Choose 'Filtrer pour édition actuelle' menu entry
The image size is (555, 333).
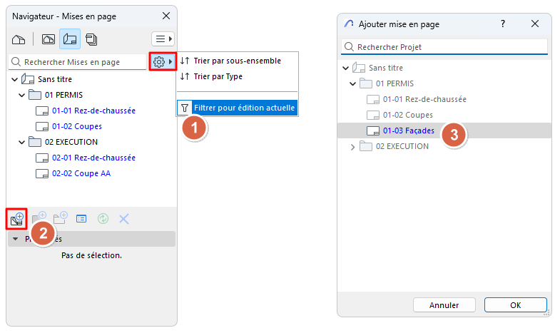[244, 108]
